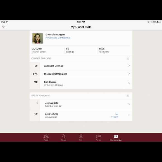Tap the 1,595 Followers count

[104, 50]
